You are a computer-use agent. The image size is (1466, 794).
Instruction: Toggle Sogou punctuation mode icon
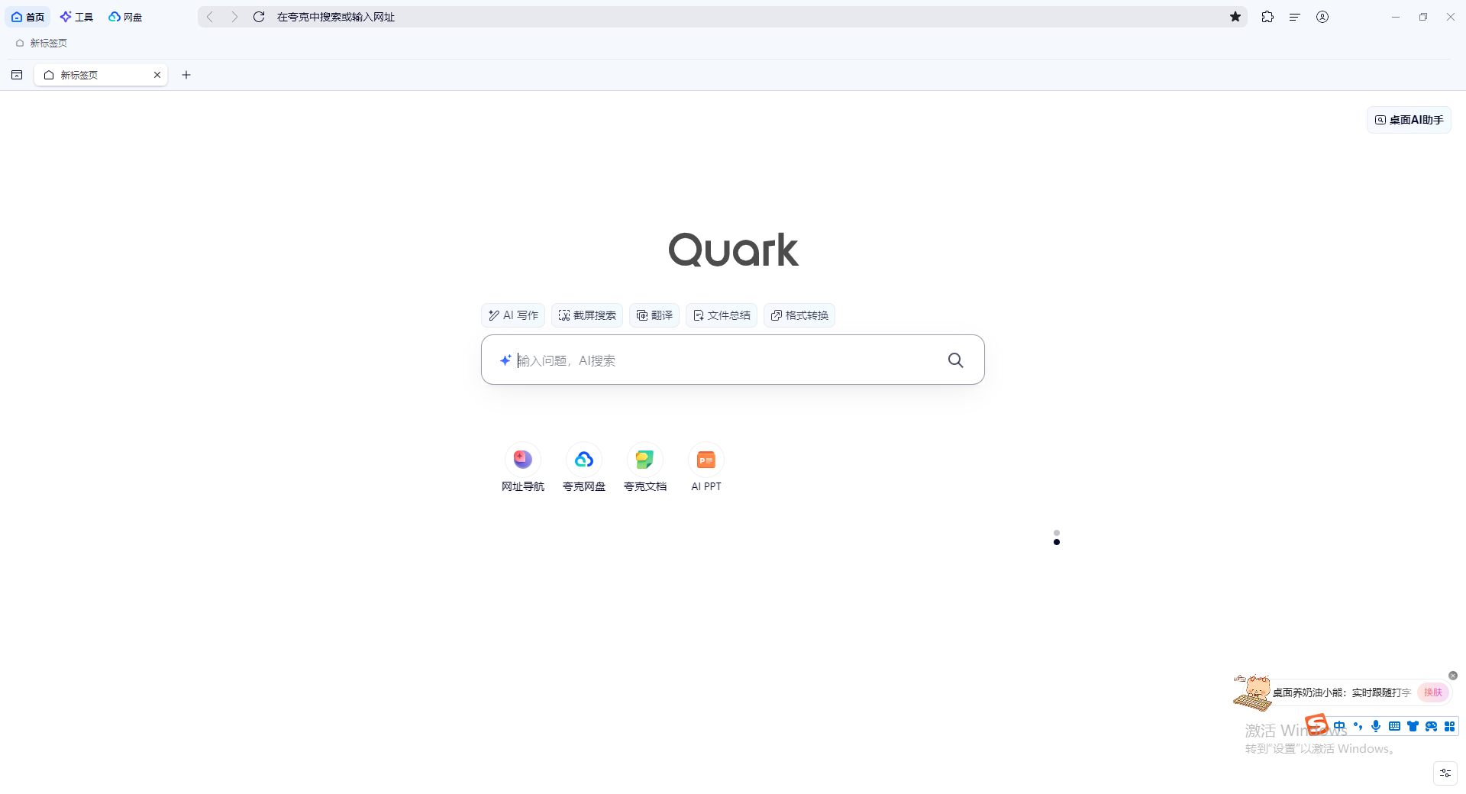click(x=1358, y=726)
